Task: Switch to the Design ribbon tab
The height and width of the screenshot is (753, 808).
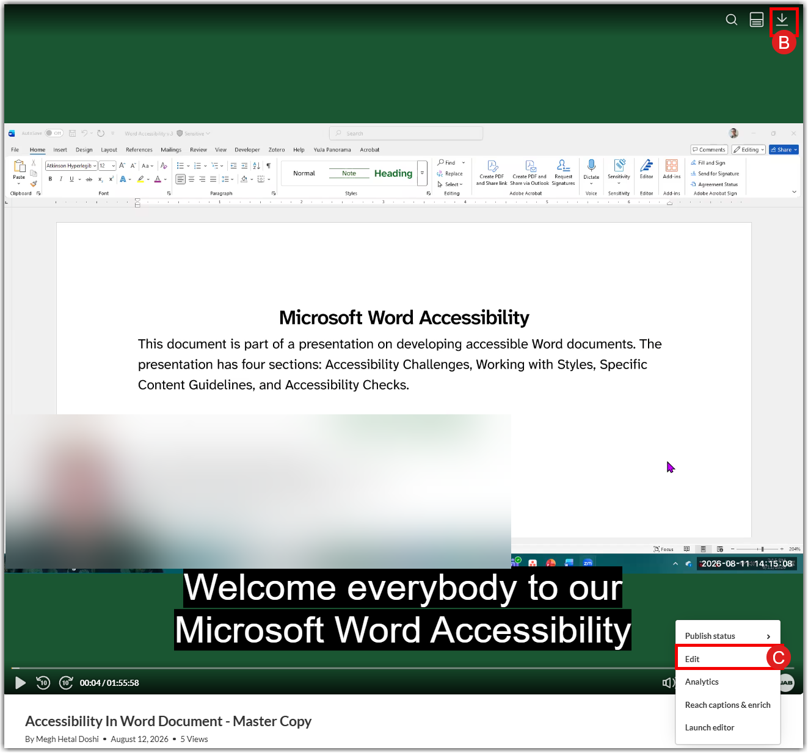Action: [84, 150]
